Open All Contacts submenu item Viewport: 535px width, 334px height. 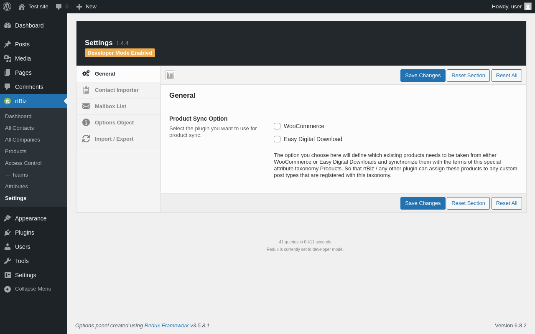pos(33,128)
